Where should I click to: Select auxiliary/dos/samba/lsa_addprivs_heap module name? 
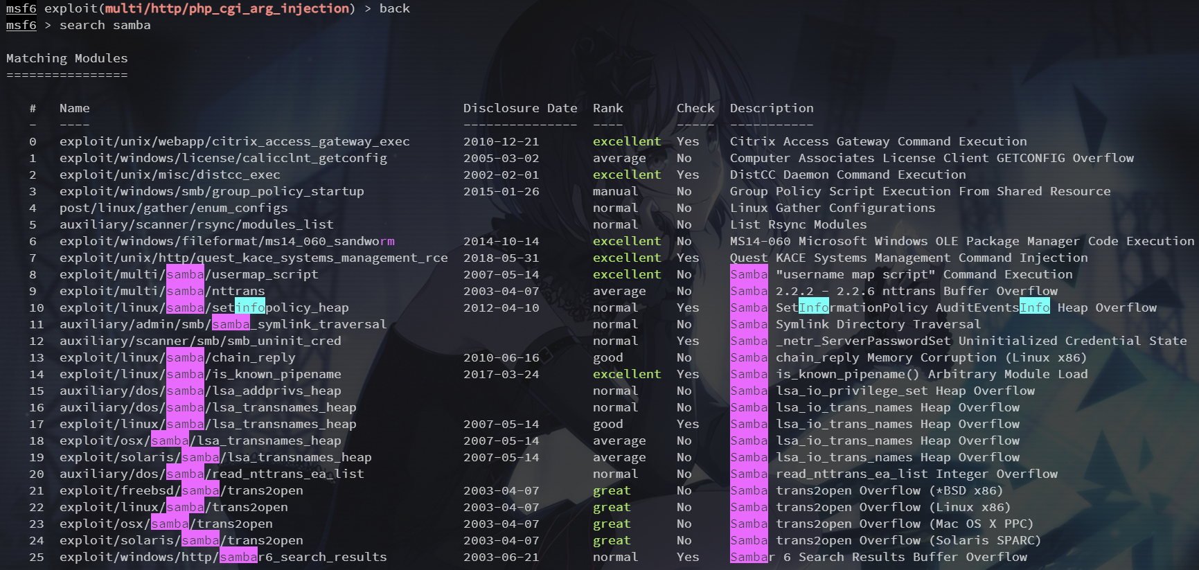coord(200,391)
